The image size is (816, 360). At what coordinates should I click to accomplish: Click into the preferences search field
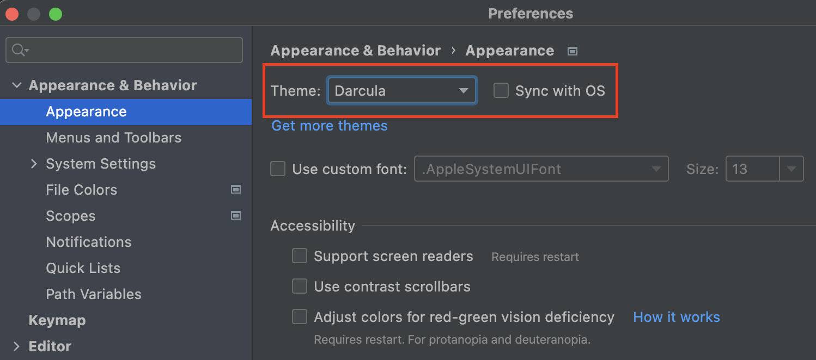pos(124,50)
